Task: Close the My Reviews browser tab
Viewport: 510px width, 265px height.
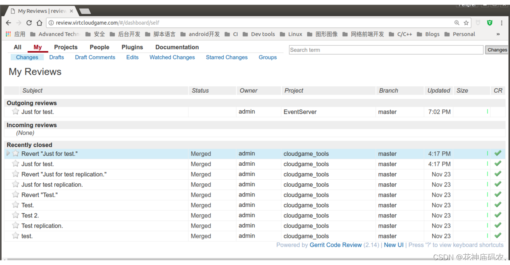Action: click(71, 11)
